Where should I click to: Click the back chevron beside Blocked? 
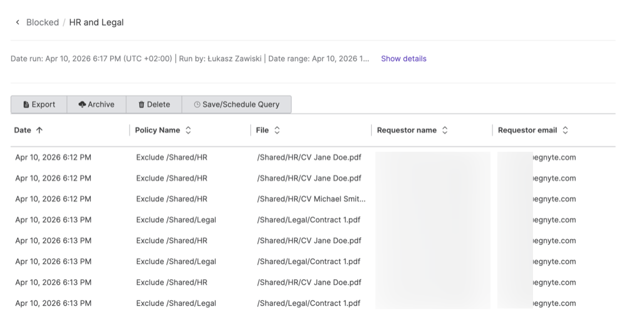click(x=18, y=22)
